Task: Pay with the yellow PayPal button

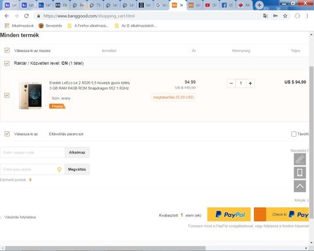Action: tap(229, 214)
